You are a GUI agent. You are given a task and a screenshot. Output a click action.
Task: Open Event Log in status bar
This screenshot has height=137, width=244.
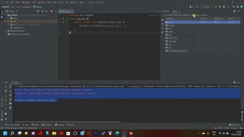click(x=234, y=125)
